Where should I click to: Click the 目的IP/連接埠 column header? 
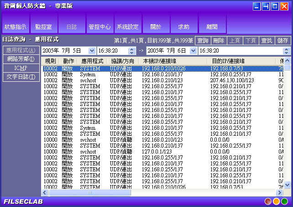(228, 61)
